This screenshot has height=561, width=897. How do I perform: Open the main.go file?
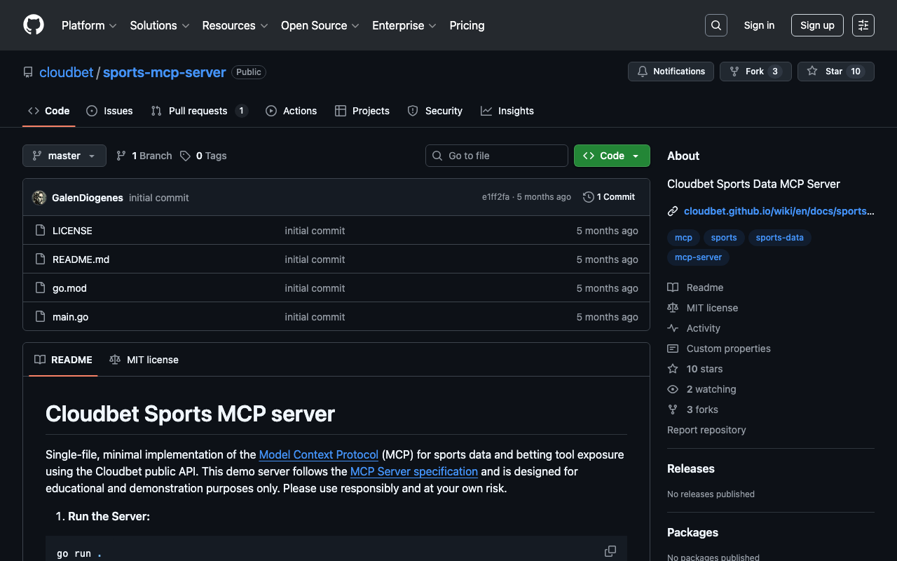tap(70, 317)
